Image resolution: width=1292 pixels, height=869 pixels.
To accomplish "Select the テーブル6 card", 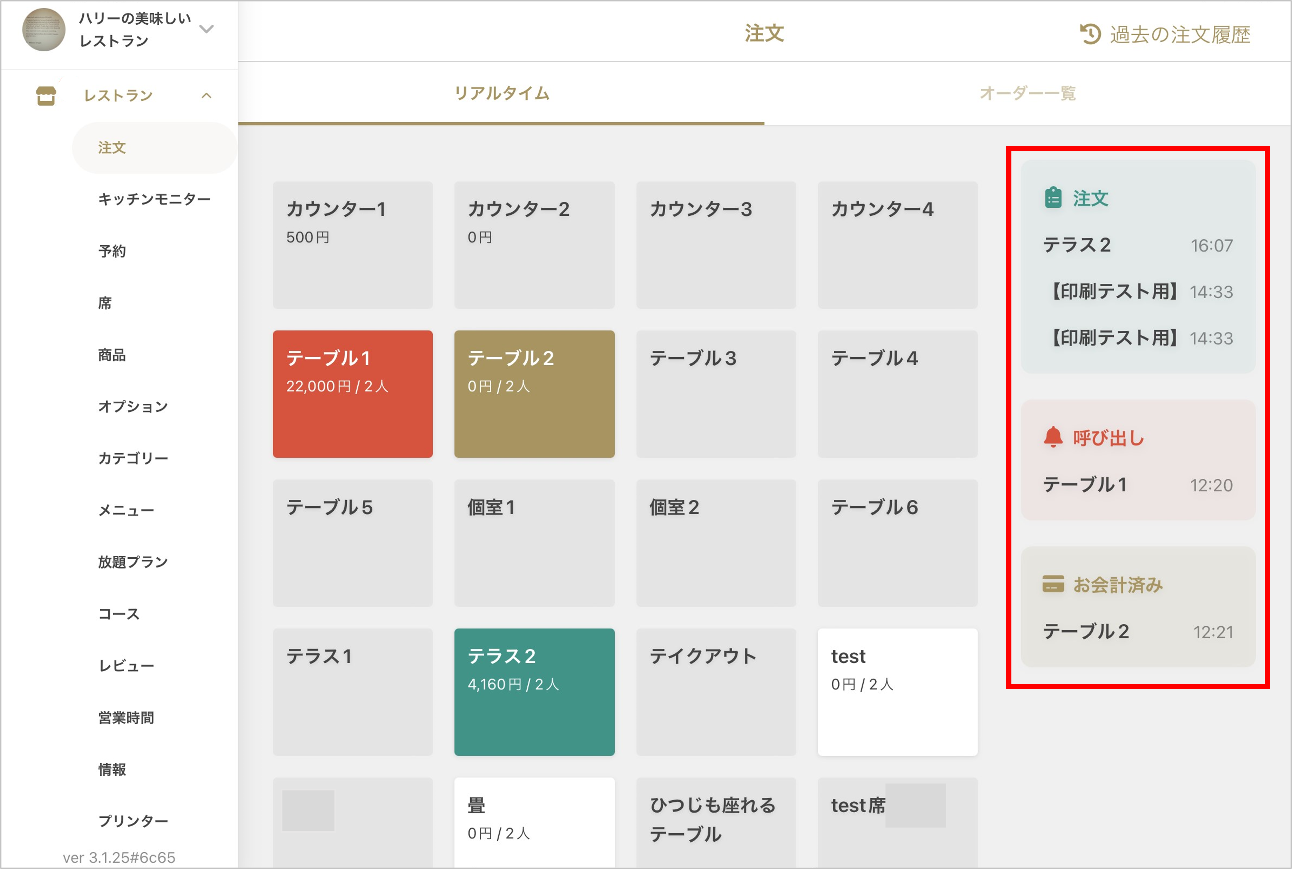I will click(x=898, y=543).
